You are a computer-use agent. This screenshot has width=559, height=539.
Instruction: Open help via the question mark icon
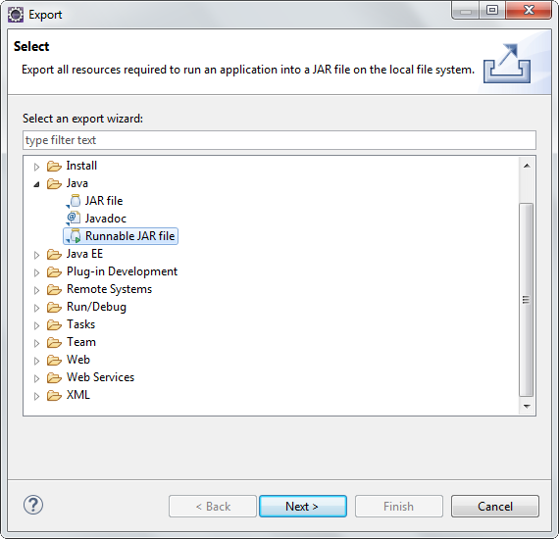pyautogui.click(x=33, y=505)
